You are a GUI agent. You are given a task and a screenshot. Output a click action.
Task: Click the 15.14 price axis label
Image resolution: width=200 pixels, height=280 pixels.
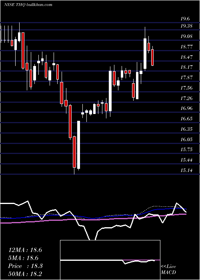point(186,170)
